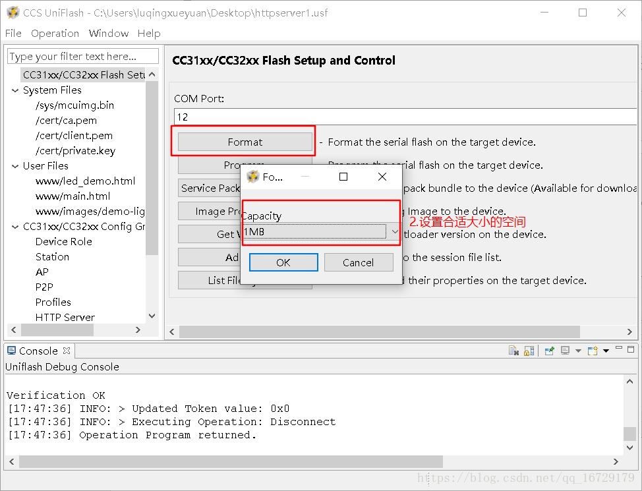Click tree panel horizontal scroll right arrow

tap(138, 330)
